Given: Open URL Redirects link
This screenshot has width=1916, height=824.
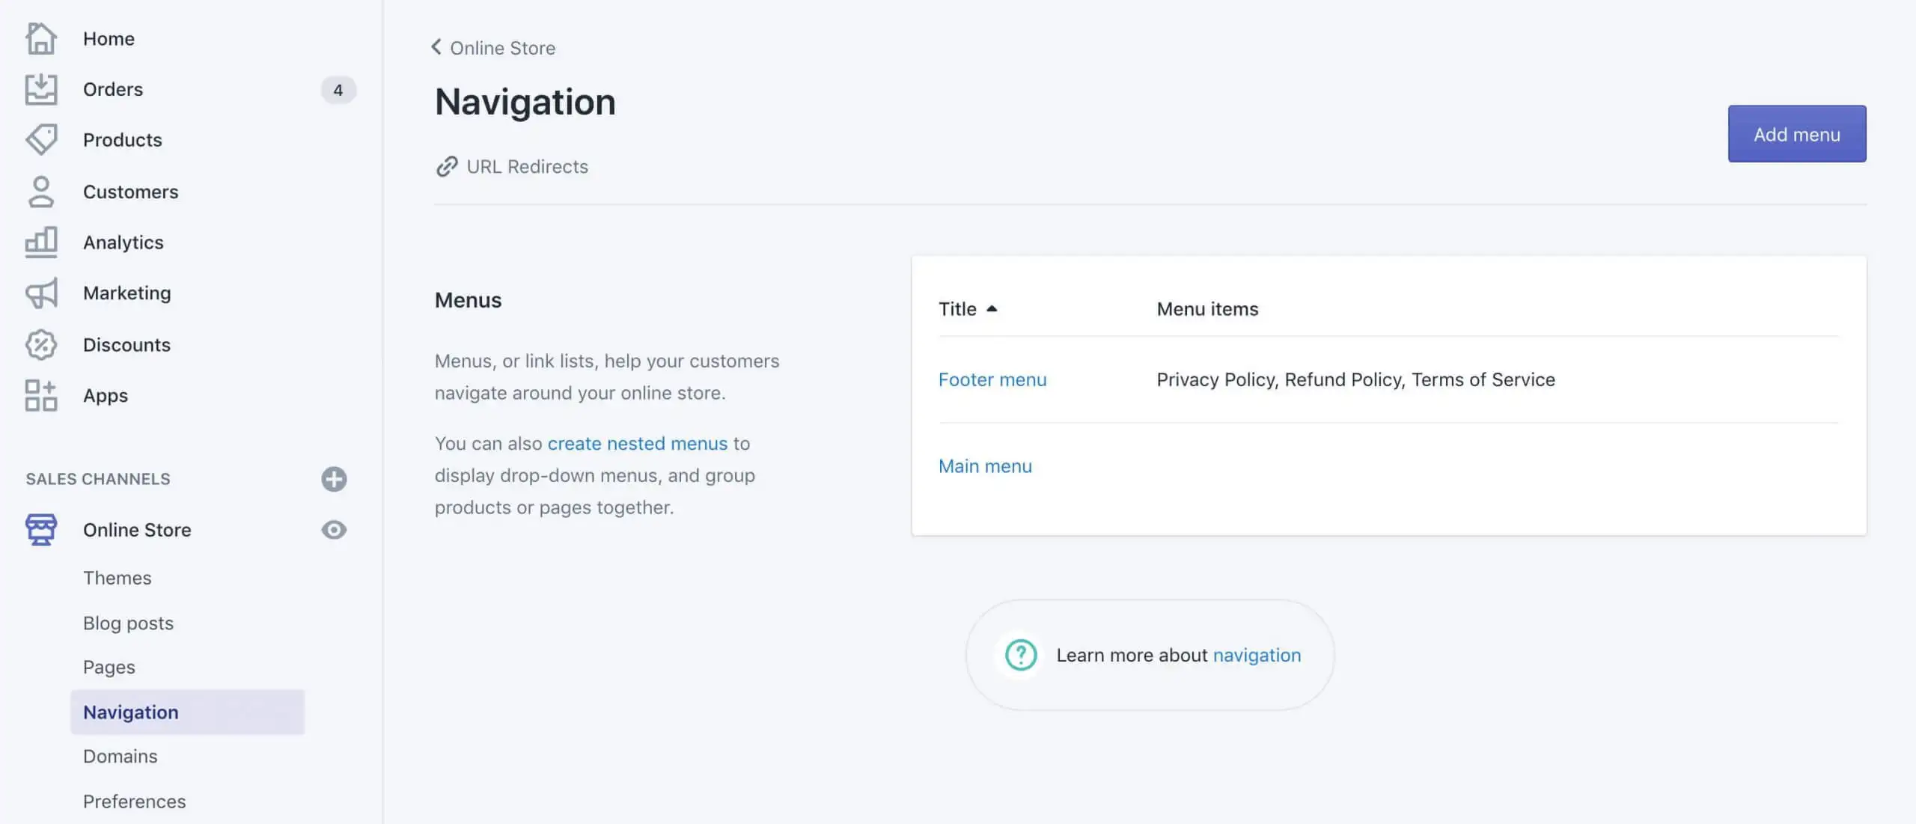Looking at the screenshot, I should 527,166.
